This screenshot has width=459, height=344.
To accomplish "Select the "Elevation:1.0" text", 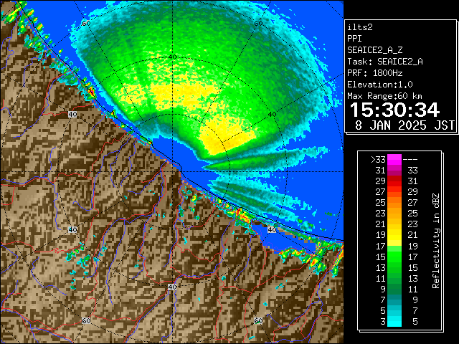I will coord(380,85).
